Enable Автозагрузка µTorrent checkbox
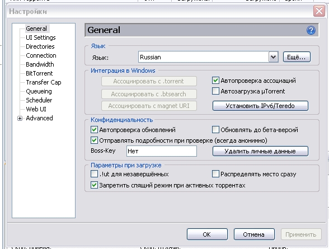Image resolution: width=329 pixels, height=249 pixels. pos(215,91)
